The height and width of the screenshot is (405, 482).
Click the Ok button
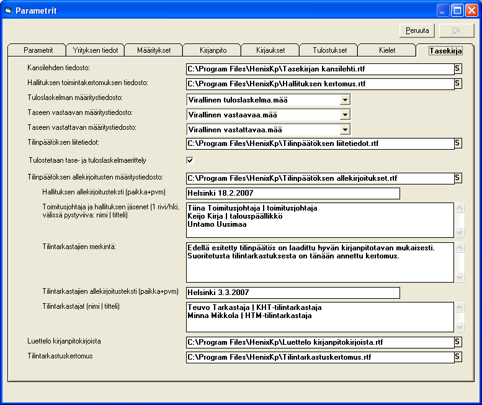tap(457, 30)
